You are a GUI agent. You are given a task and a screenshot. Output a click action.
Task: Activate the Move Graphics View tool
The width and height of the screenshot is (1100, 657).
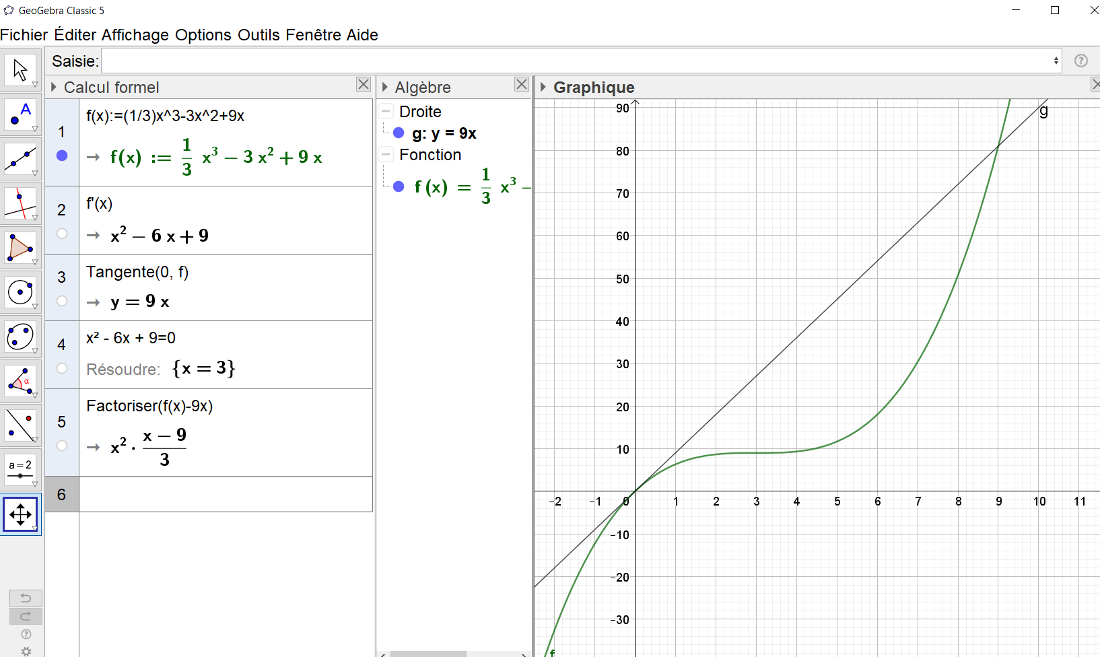click(20, 514)
